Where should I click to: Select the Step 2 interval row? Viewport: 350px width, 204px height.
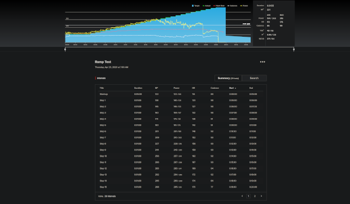[181, 107]
